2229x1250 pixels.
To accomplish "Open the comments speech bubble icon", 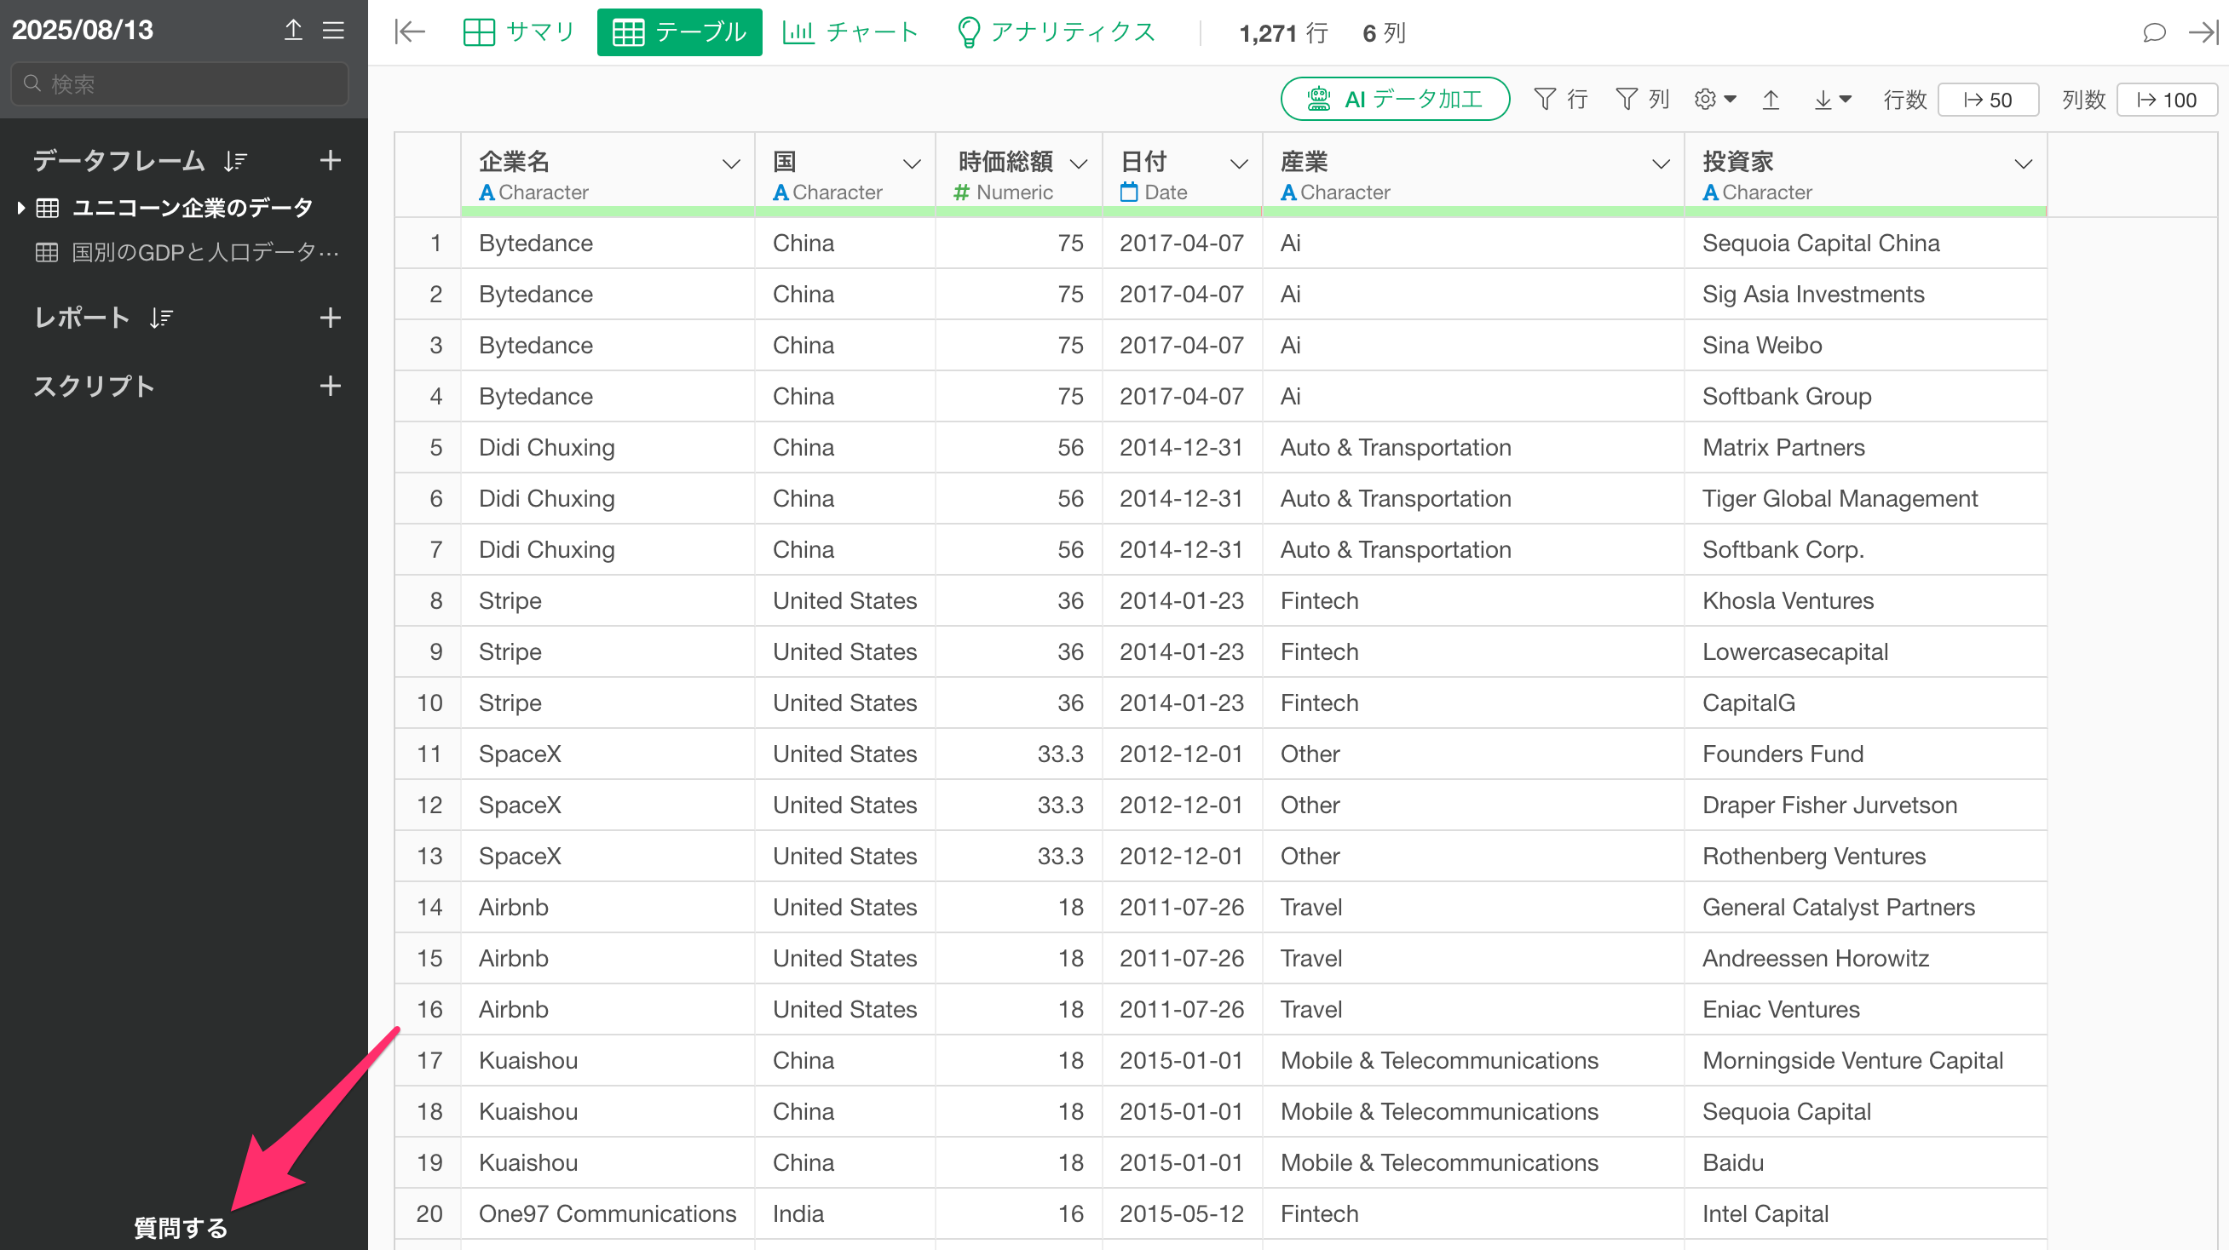I will point(2154,33).
